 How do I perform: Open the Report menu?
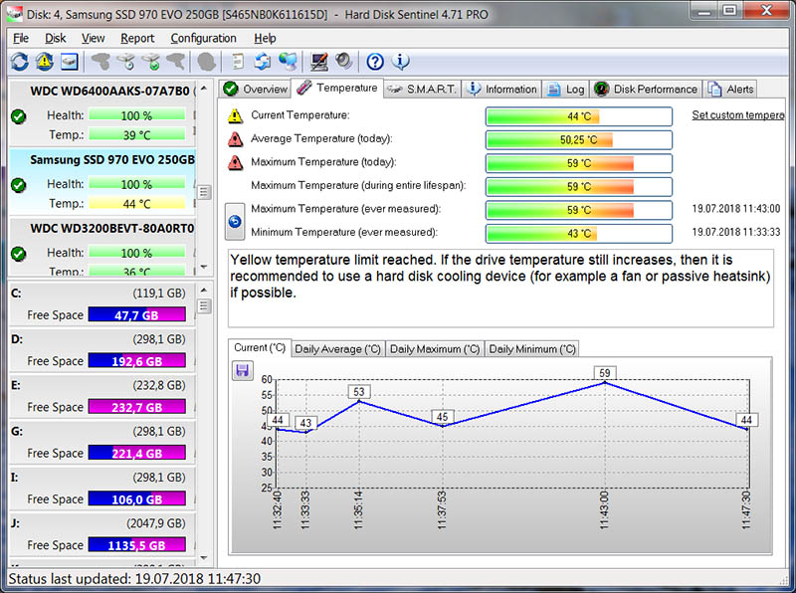[137, 38]
